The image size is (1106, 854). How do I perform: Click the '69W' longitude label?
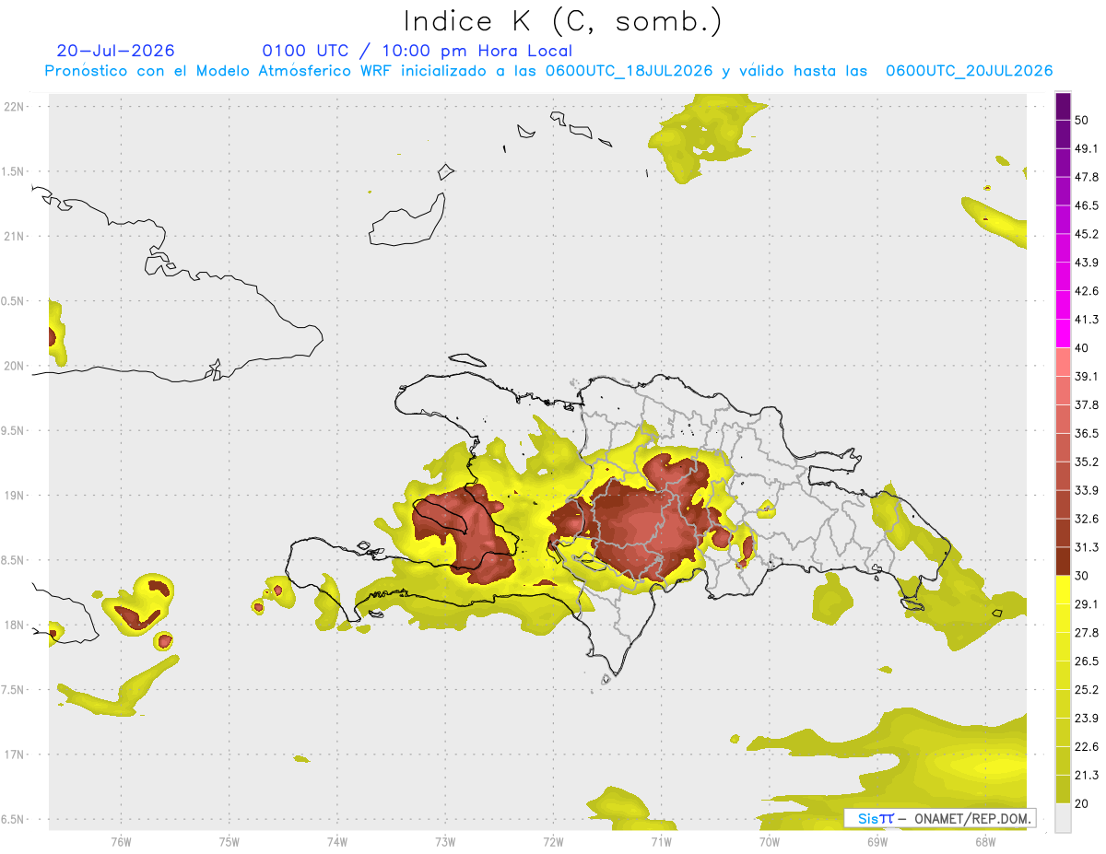point(877,841)
